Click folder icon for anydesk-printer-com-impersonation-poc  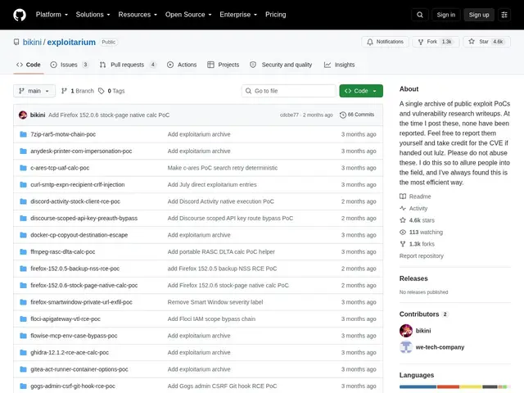23,151
